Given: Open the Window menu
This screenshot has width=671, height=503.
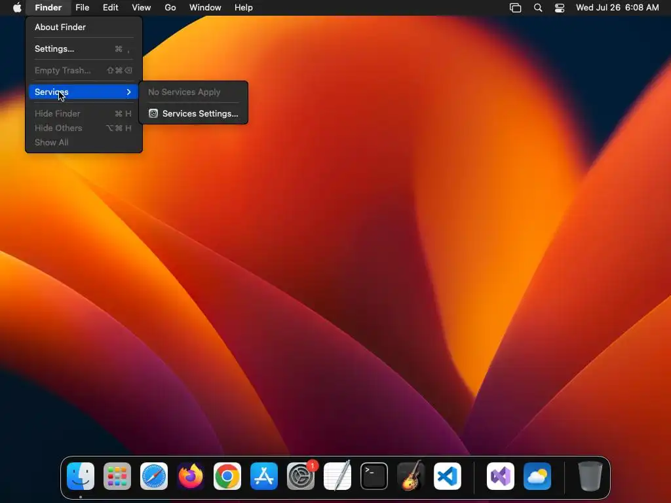Looking at the screenshot, I should coord(205,8).
